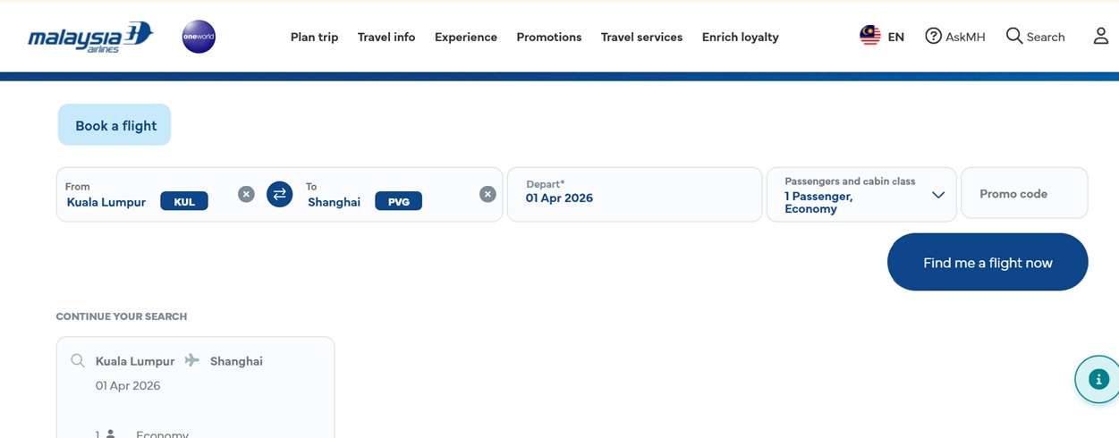Image resolution: width=1119 pixels, height=438 pixels.
Task: Clear the Kuala Lumpur origin field
Action: coord(246,194)
